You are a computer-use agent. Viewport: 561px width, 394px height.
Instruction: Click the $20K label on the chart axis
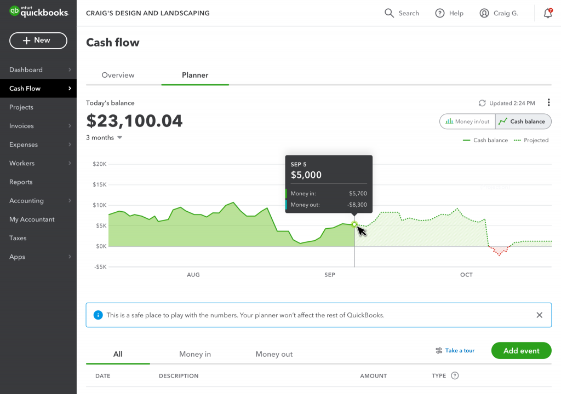tap(100, 164)
